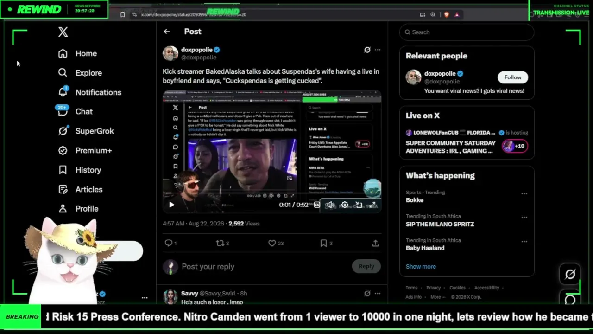593x334 pixels.
Task: Click the reply icon under the post
Action: (x=169, y=243)
